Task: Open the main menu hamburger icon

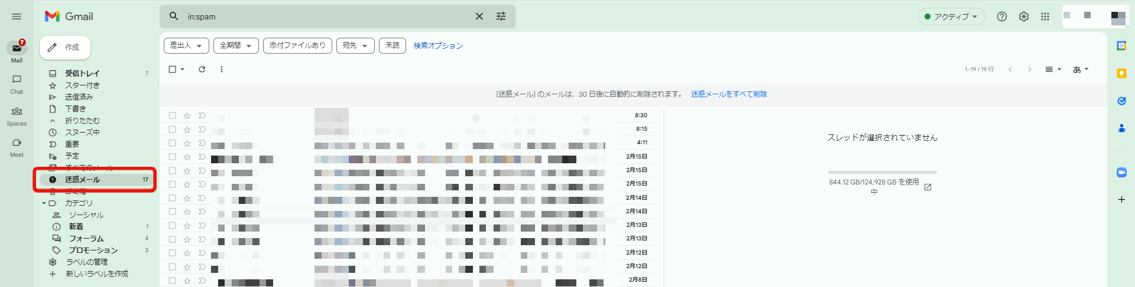Action: (x=17, y=17)
